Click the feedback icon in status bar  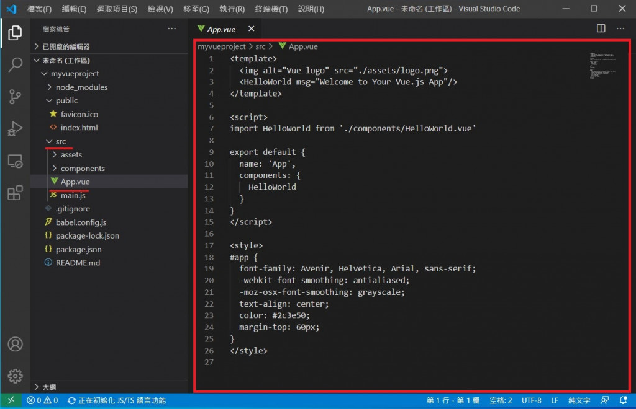604,400
